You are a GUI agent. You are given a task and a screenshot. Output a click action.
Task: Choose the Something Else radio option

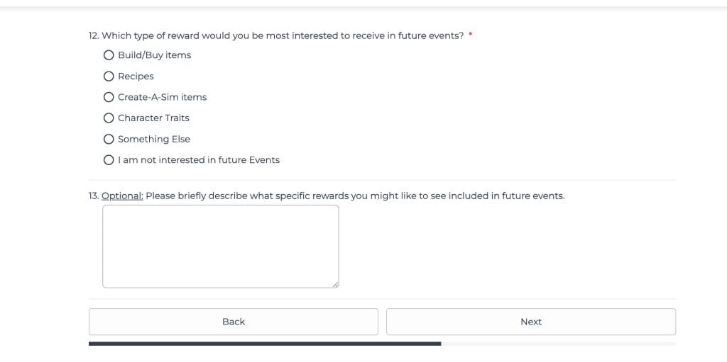(109, 139)
